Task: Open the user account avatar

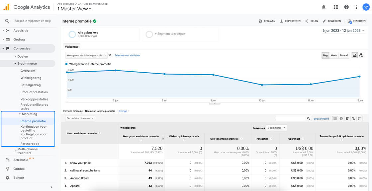Action: click(366, 7)
